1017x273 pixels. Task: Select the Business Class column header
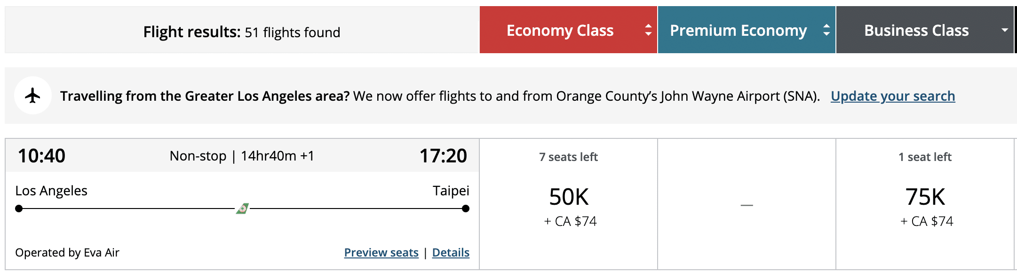(x=916, y=30)
